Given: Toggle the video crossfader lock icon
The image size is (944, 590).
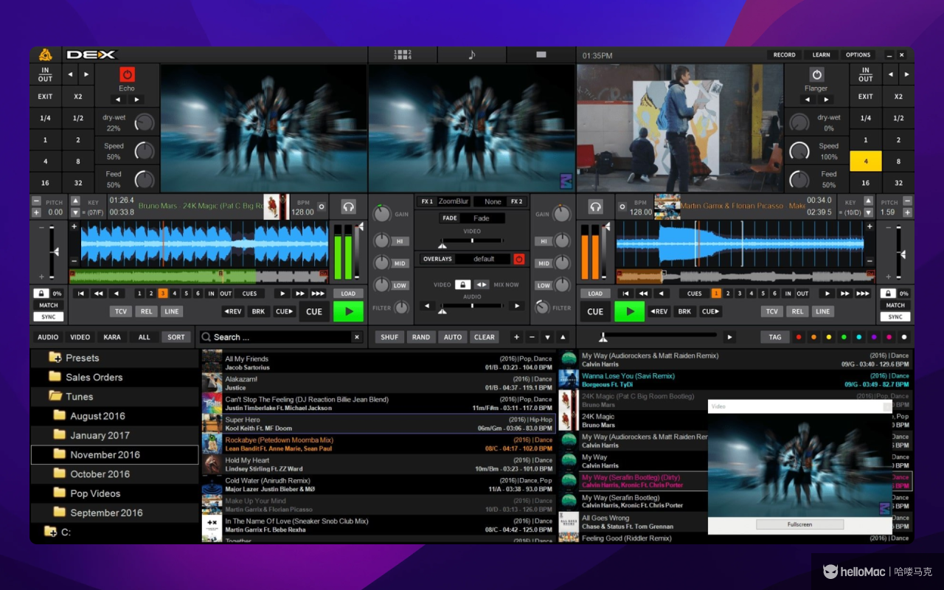Looking at the screenshot, I should click(462, 285).
